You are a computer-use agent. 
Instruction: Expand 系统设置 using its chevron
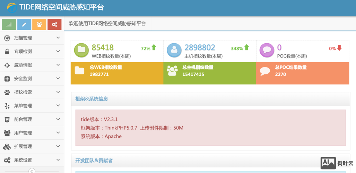58,160
